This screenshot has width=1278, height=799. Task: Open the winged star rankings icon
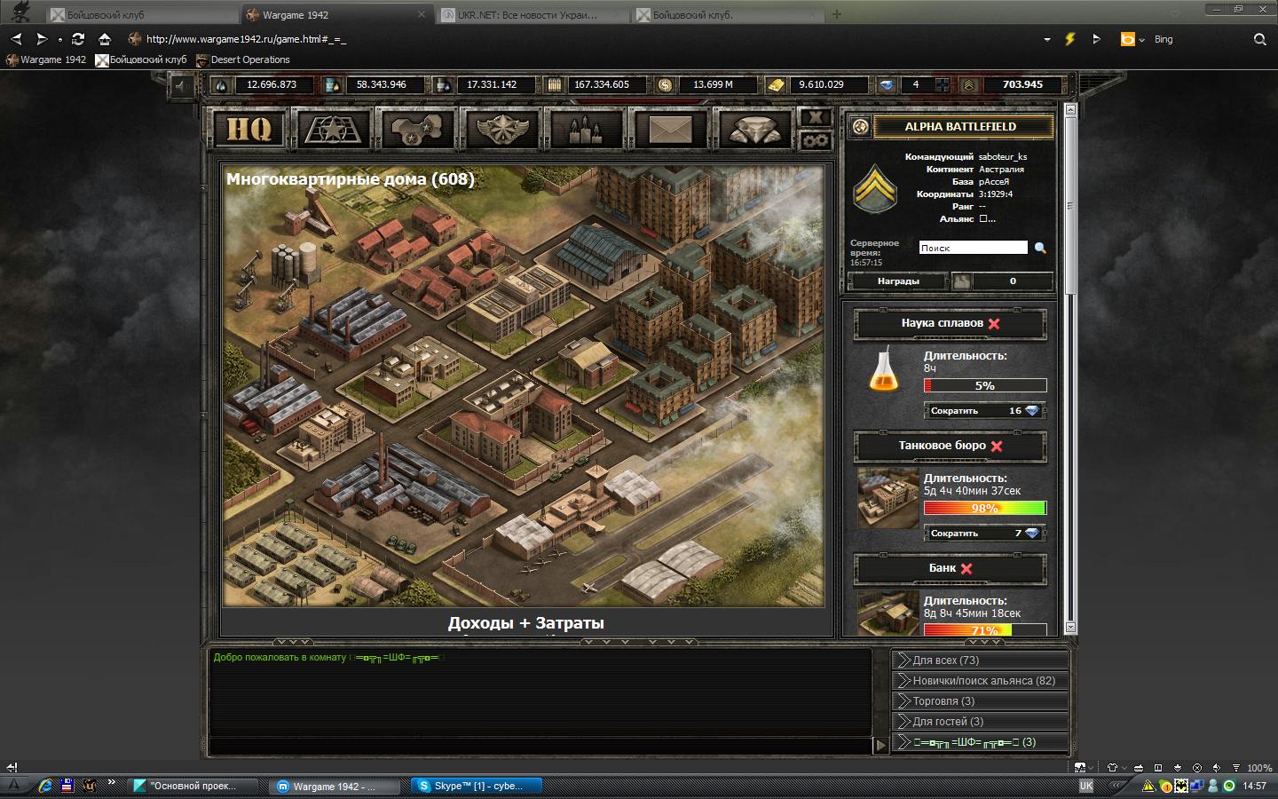coord(501,129)
